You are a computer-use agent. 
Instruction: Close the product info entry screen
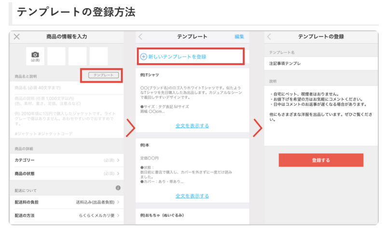tap(17, 37)
